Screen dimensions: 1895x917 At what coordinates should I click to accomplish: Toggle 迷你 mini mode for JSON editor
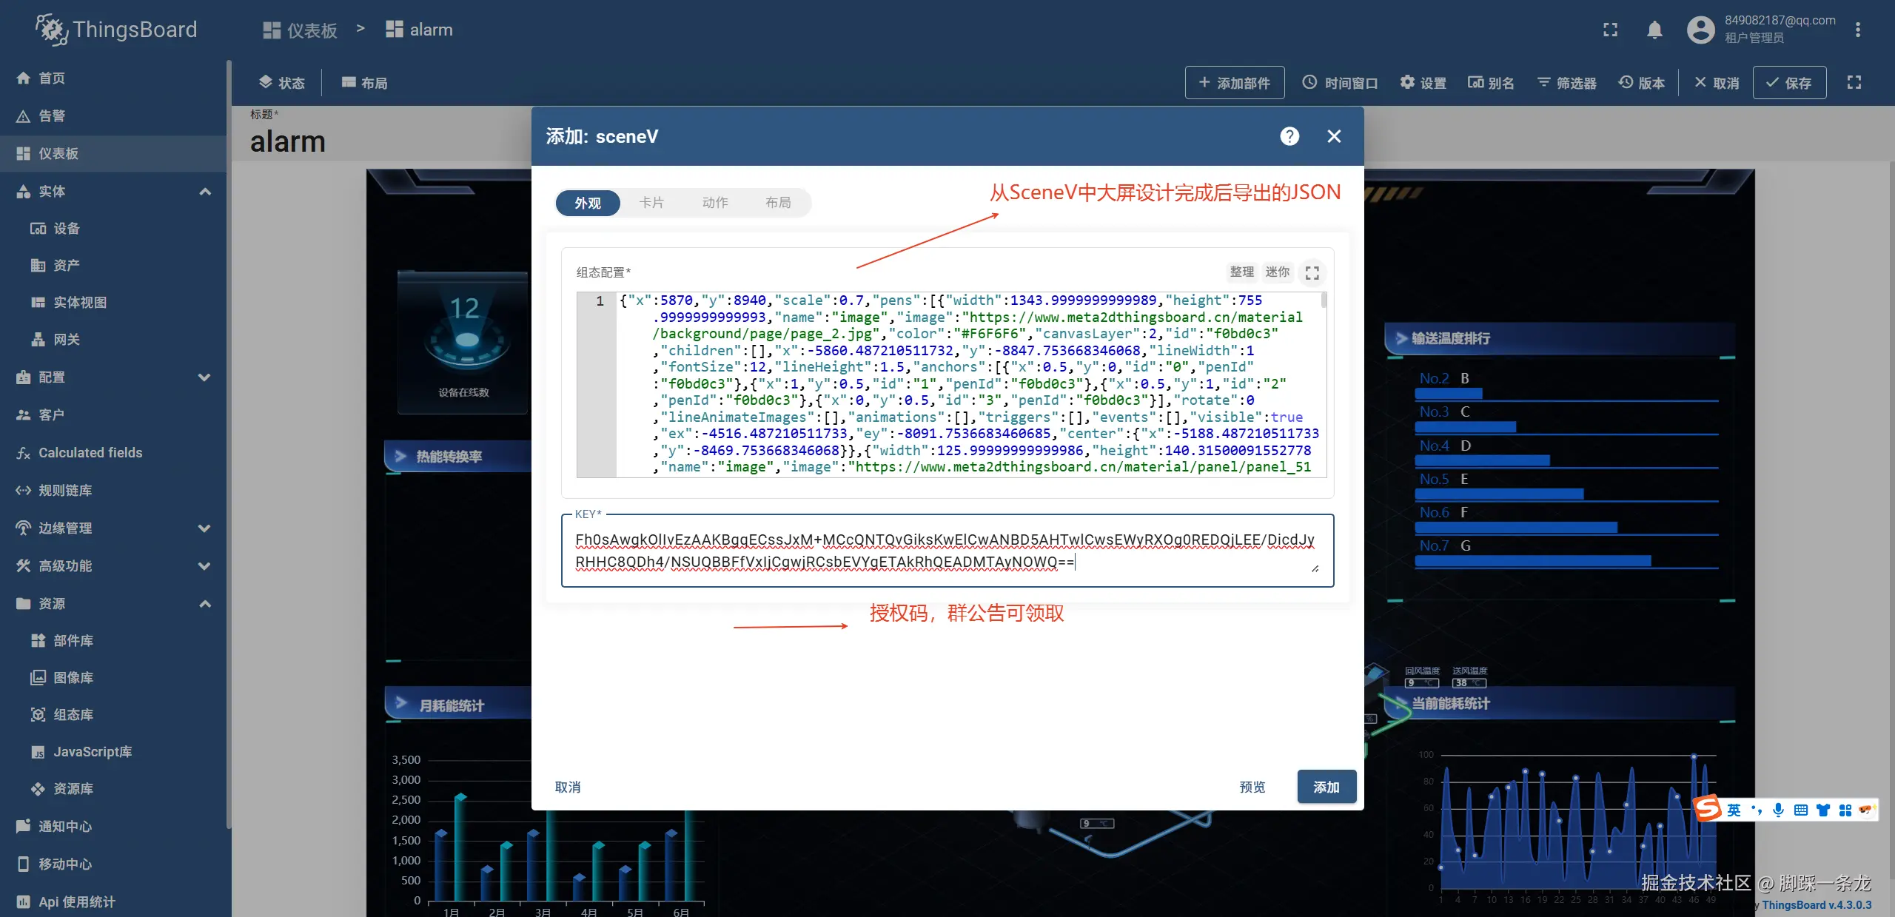point(1277,272)
